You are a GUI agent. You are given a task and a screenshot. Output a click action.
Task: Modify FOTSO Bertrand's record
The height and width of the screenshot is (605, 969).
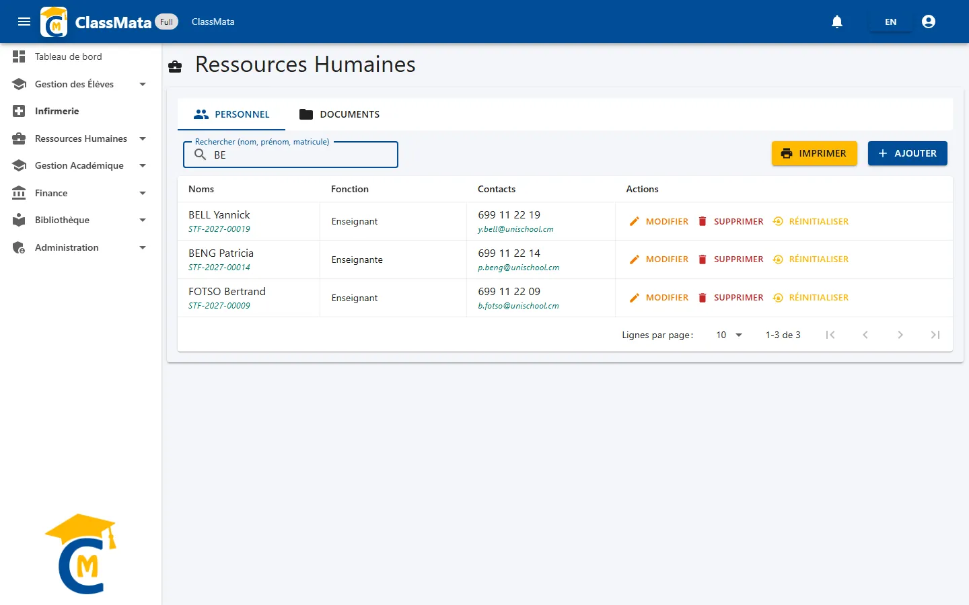point(659,298)
